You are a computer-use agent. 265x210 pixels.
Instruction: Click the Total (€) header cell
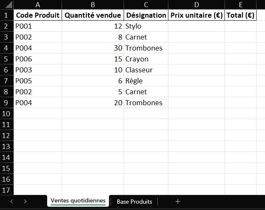pos(241,15)
